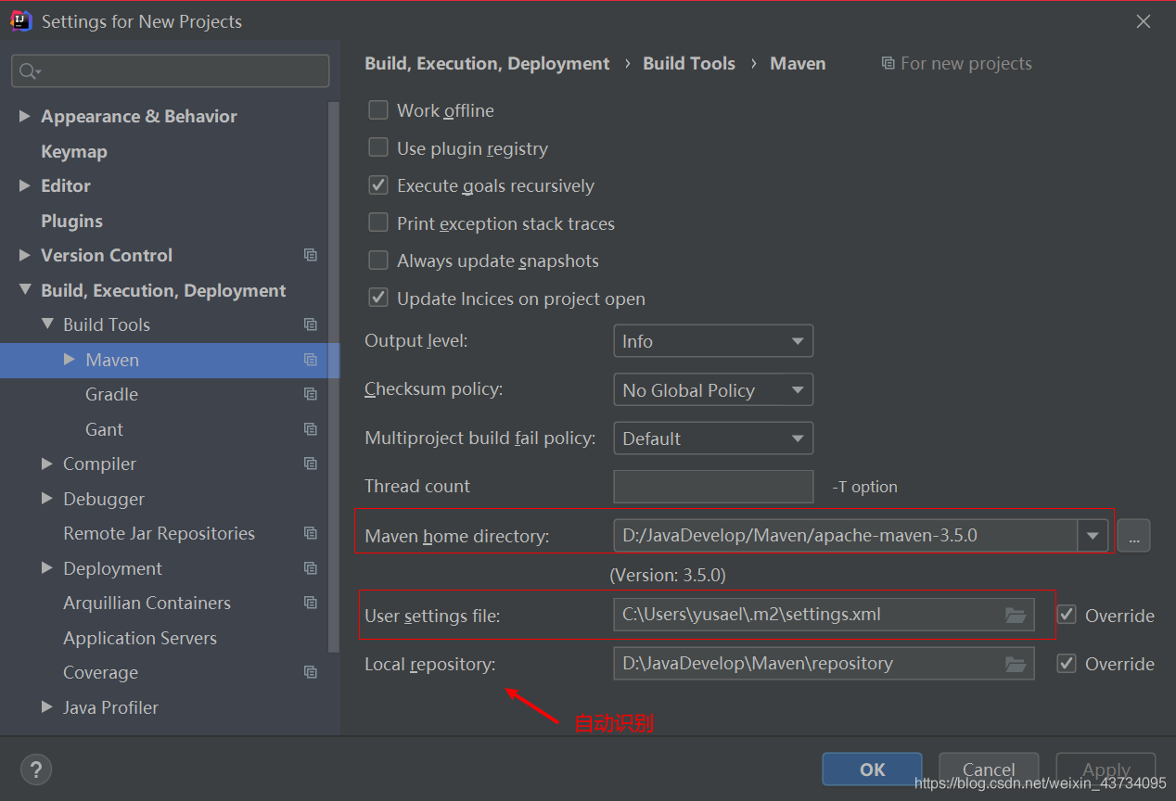Click the project-level icon beside Deployment
Screen dimensions: 1176x801
pyautogui.click(x=311, y=568)
